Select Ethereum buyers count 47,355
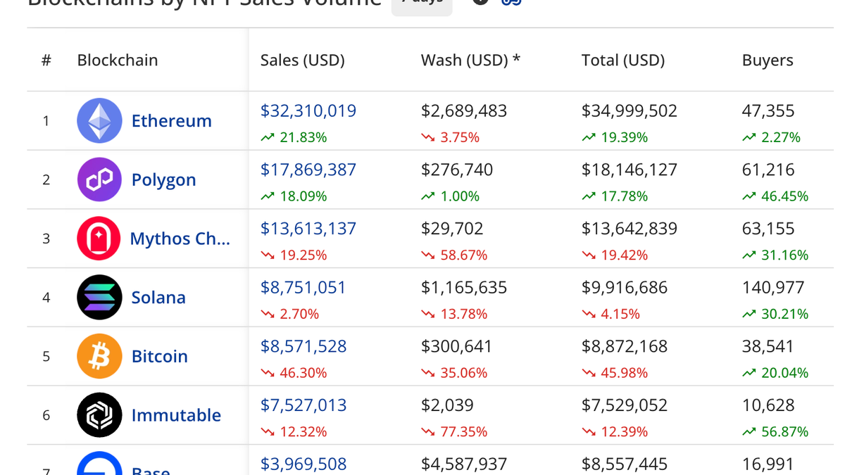845x475 pixels. click(x=768, y=110)
